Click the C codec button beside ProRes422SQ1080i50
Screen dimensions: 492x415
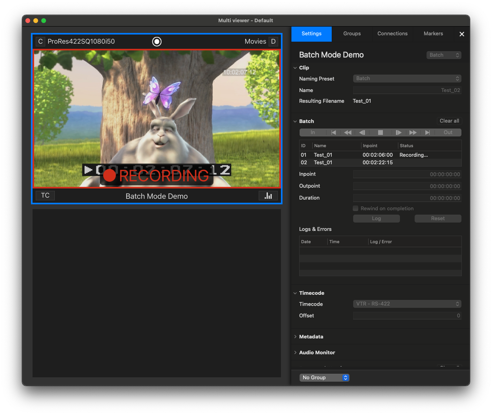tap(40, 42)
